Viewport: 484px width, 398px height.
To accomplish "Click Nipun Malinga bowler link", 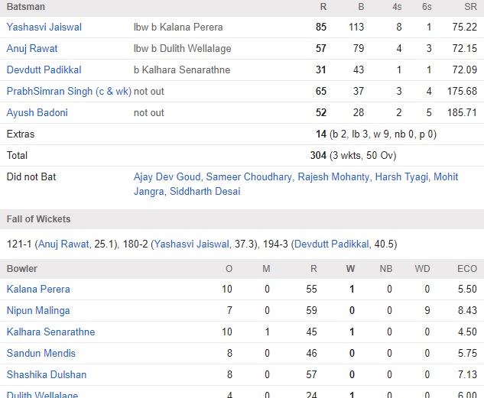I will (38, 310).
